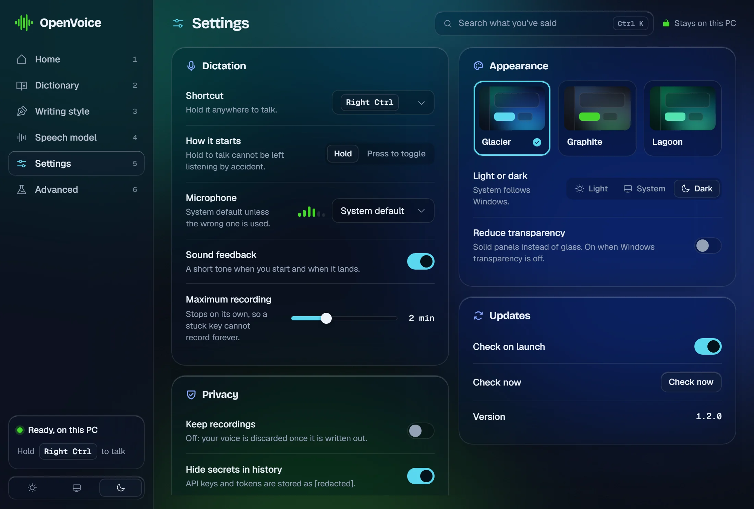This screenshot has height=509, width=754.
Task: Open the Shortcut dropdown chevron
Action: click(422, 103)
